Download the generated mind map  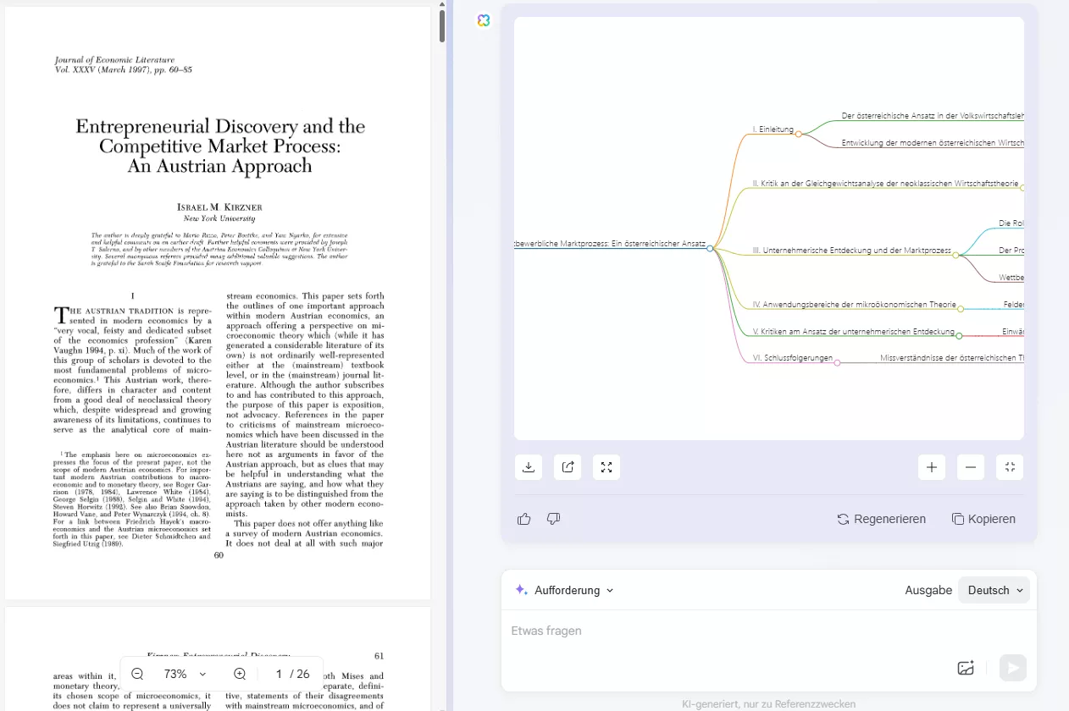click(529, 467)
